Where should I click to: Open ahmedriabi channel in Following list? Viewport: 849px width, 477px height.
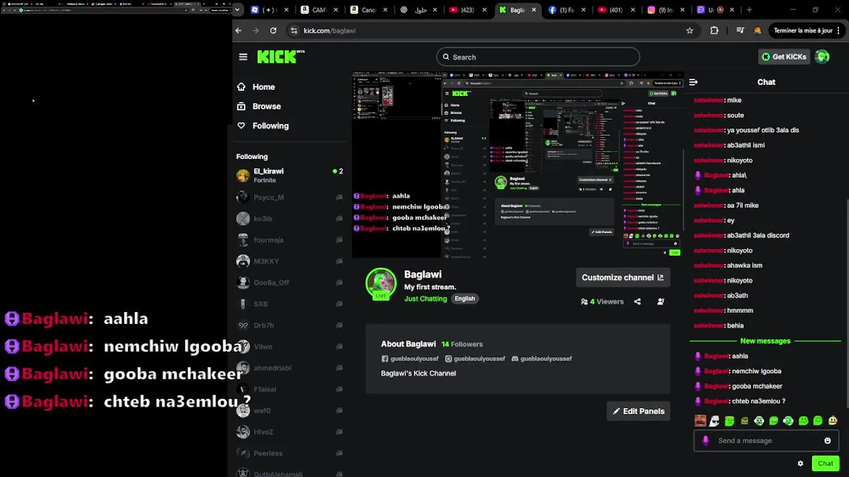click(290, 368)
